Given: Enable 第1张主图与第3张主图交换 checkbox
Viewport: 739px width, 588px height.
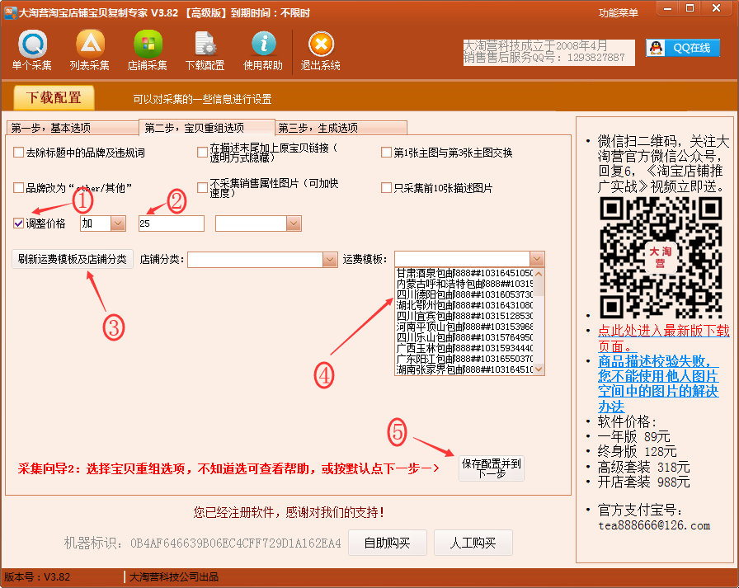Looking at the screenshot, I should click(x=386, y=153).
